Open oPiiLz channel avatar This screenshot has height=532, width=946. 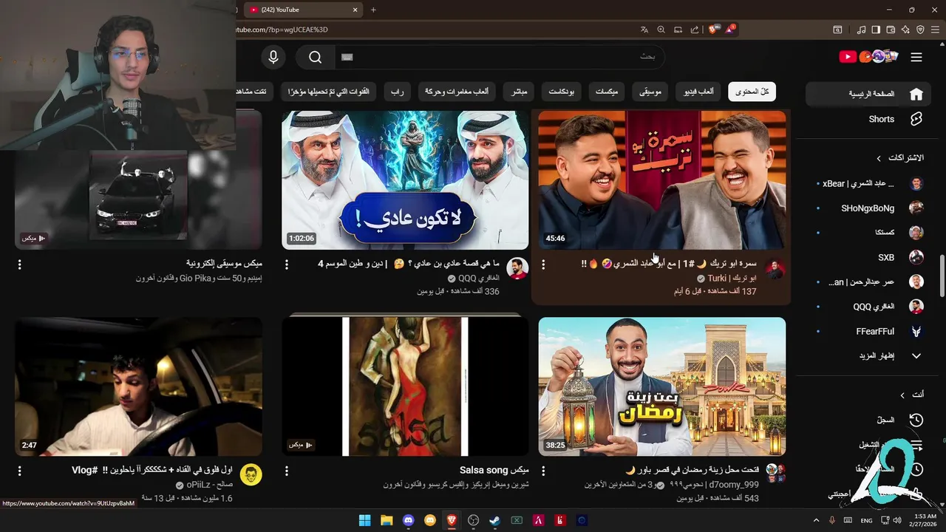click(251, 475)
